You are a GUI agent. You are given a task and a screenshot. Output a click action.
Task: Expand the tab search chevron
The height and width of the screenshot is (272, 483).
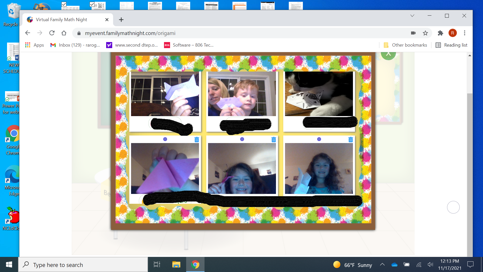412,16
